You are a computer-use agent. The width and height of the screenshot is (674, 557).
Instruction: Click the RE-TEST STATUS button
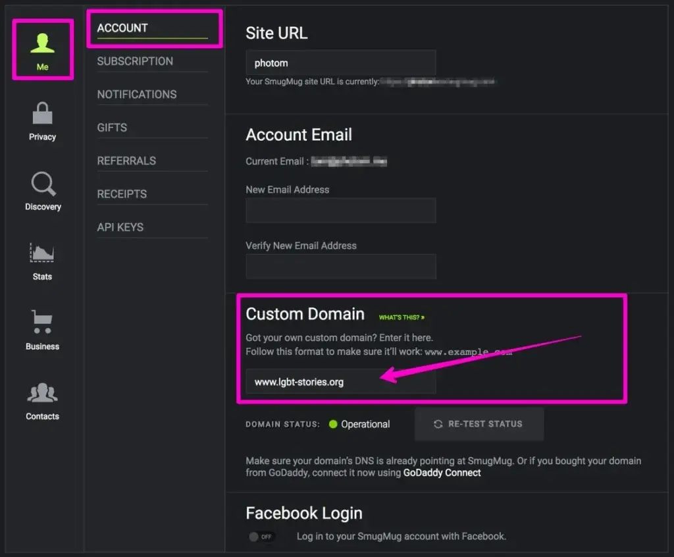(x=479, y=424)
